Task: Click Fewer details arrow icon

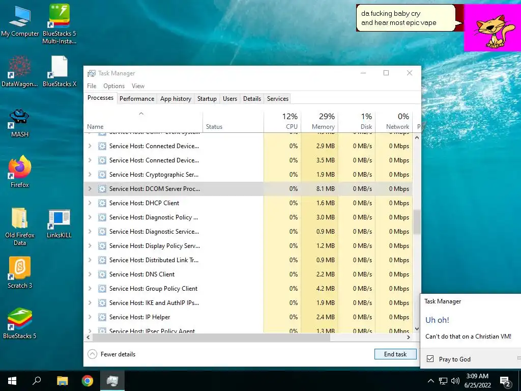Action: [x=93, y=354]
